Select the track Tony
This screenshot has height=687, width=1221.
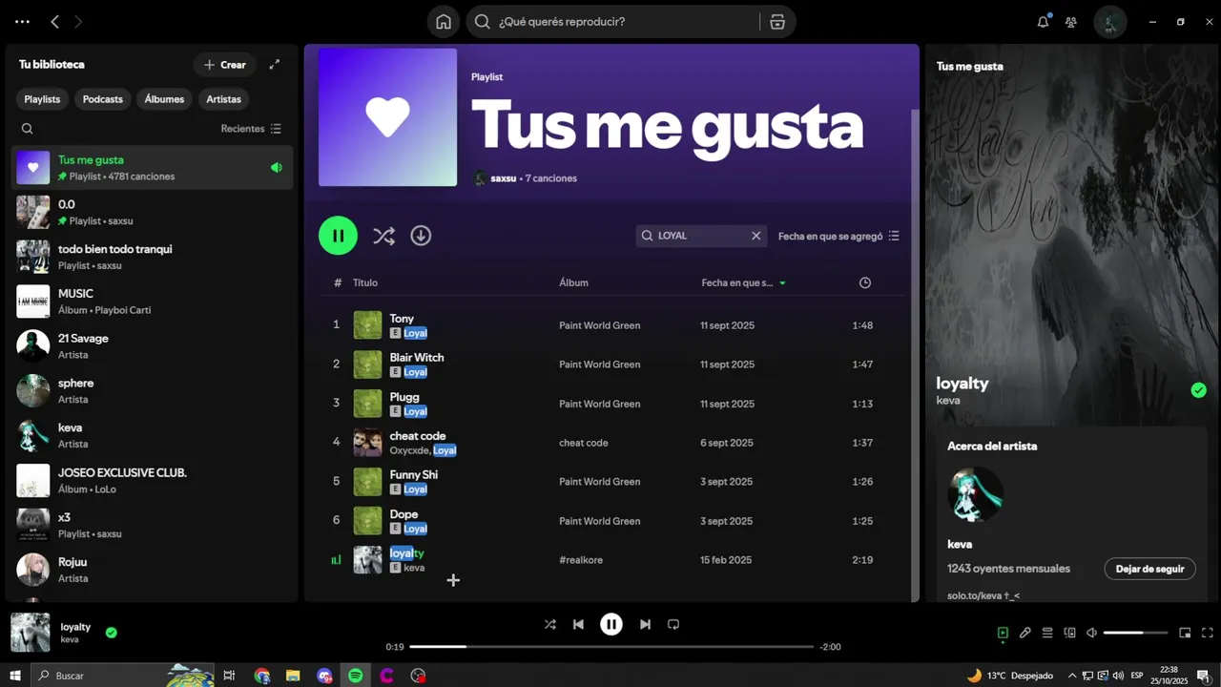click(x=610, y=325)
